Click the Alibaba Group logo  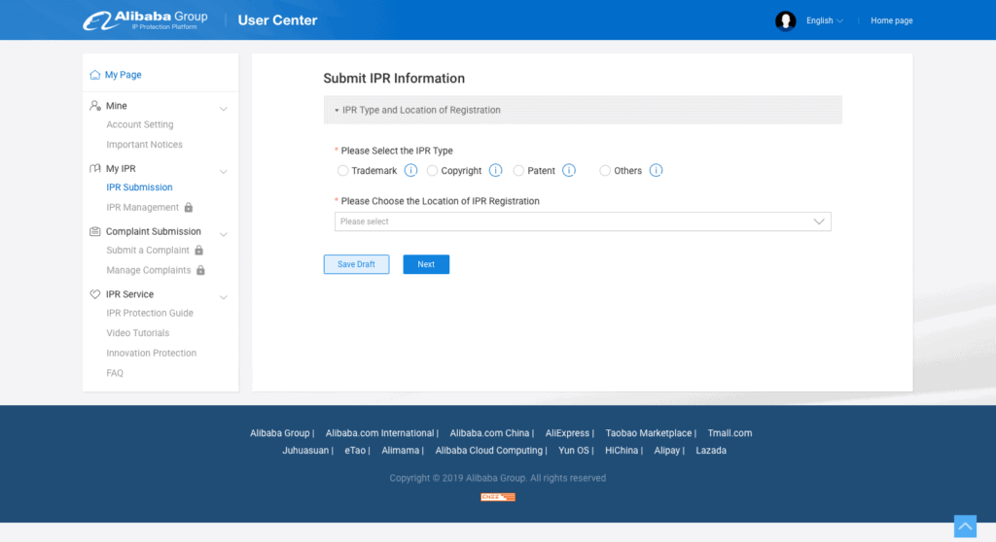(x=146, y=20)
